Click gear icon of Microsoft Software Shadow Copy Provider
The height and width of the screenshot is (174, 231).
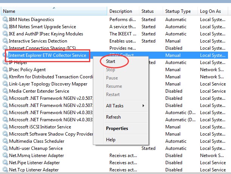pyautogui.click(x=5, y=134)
